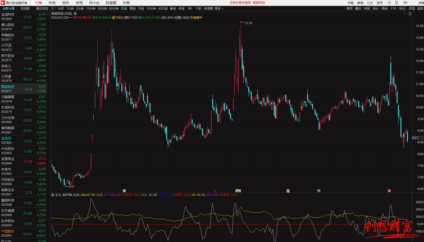Open the 公式 menu

[370, 3]
